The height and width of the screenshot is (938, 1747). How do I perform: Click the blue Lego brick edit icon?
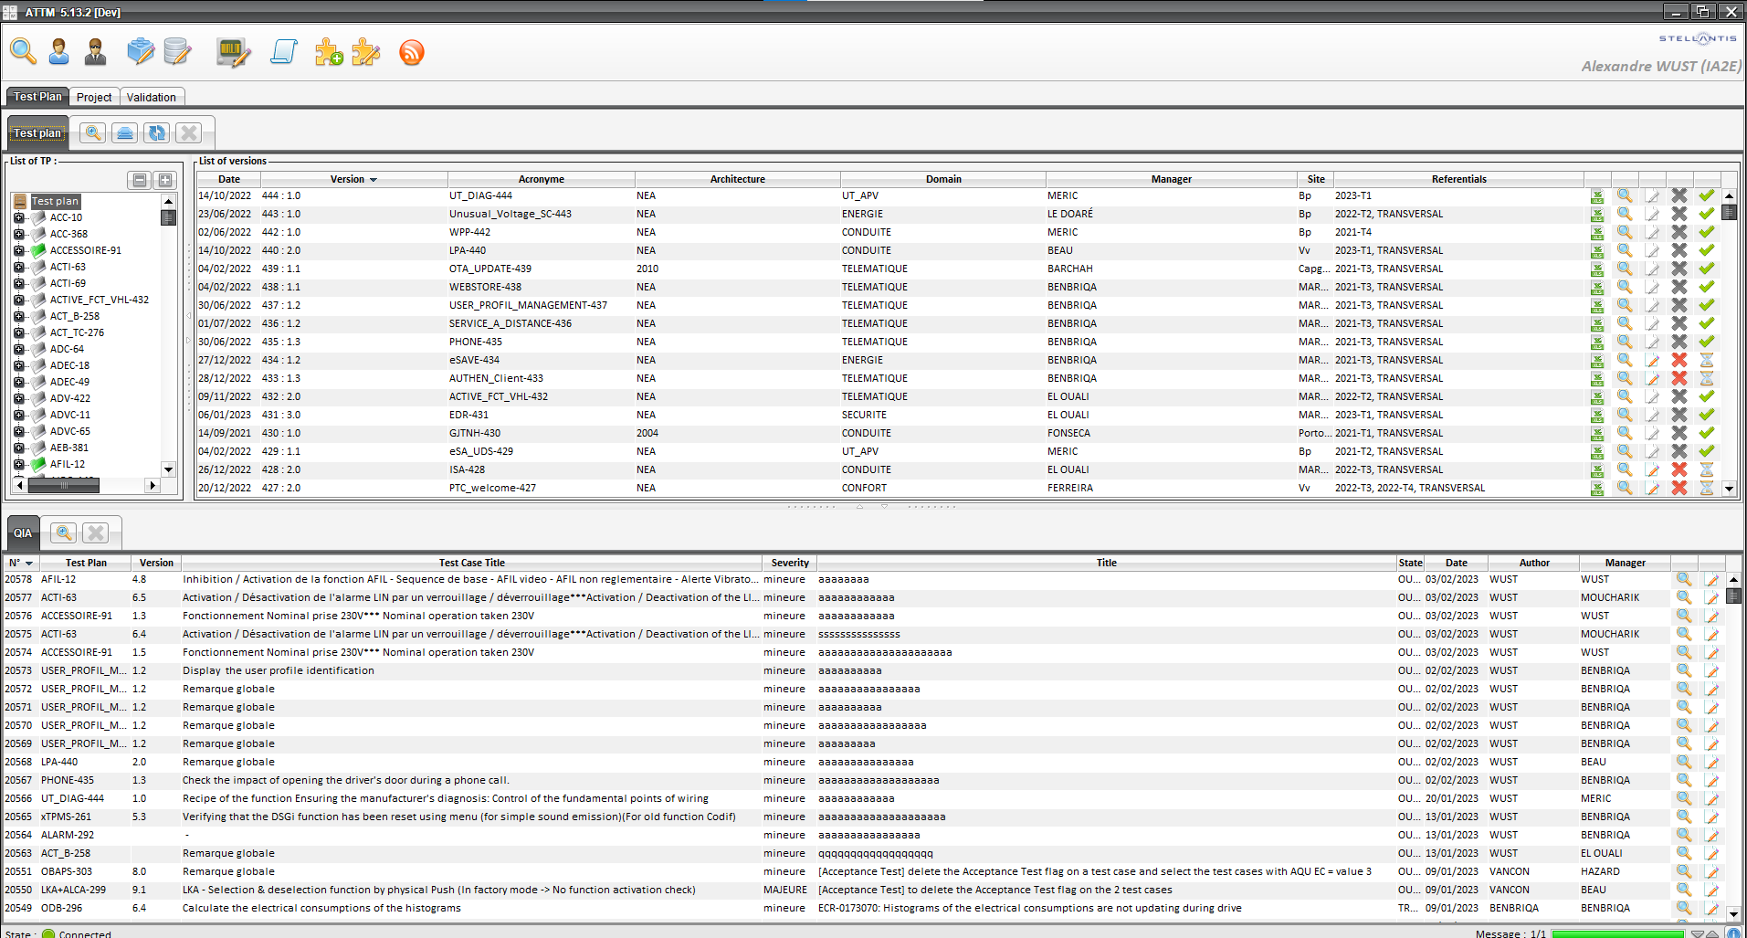point(141,53)
